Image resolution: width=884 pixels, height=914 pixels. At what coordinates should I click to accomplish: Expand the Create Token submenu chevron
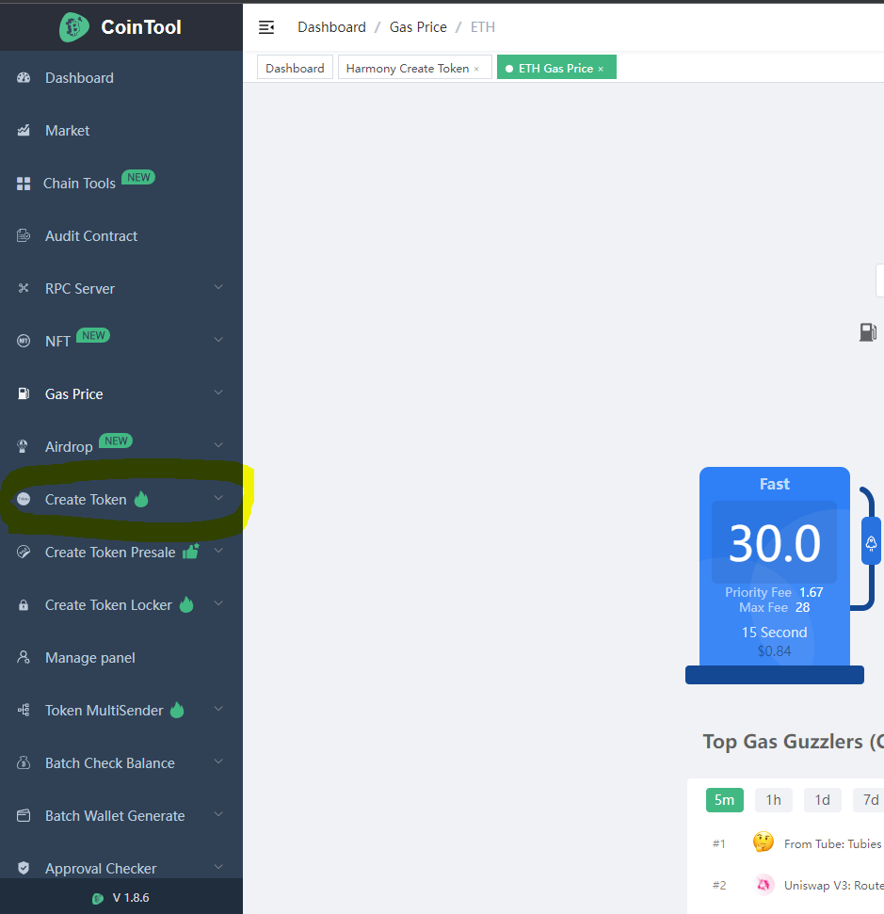click(x=218, y=498)
